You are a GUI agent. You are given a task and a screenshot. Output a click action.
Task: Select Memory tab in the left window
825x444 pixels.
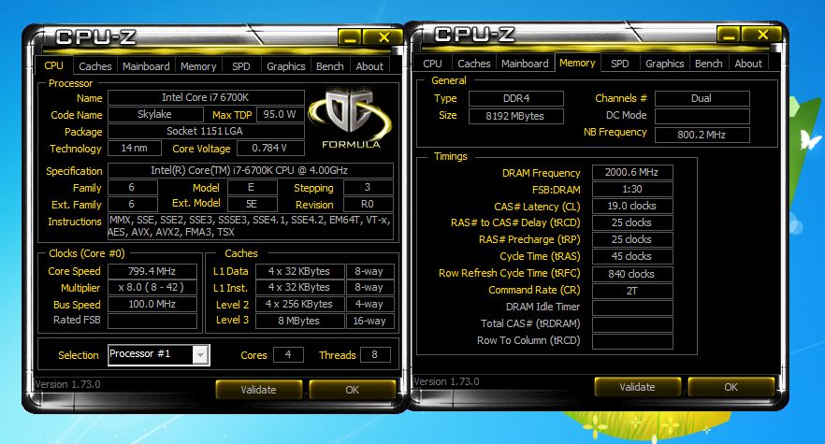click(198, 66)
